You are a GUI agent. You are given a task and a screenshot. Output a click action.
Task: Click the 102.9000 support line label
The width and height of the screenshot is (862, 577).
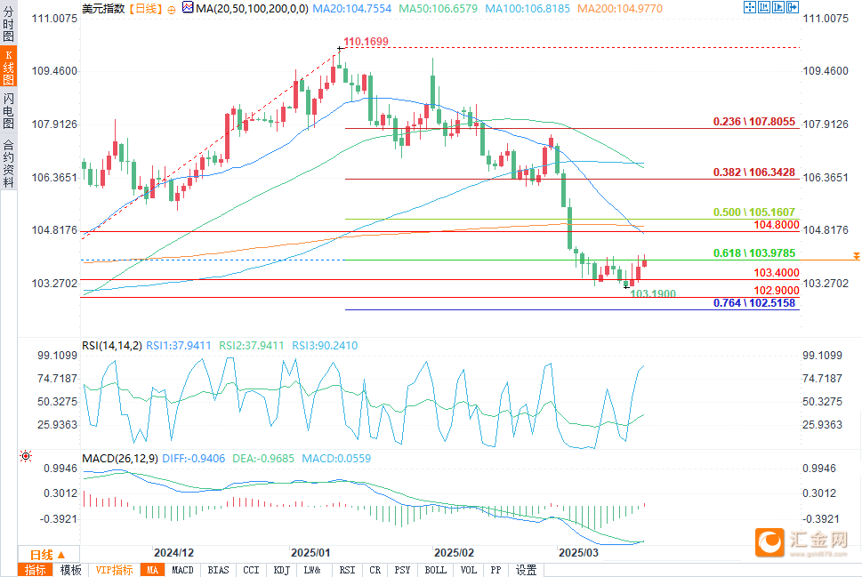tap(777, 290)
